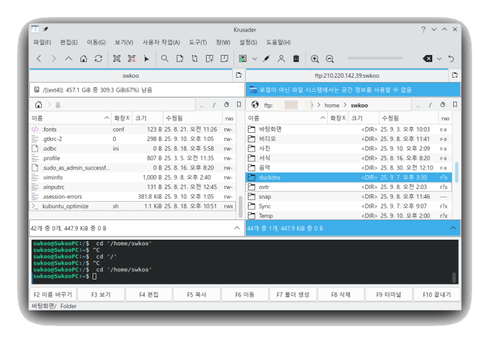Select the .profile file in the left panel
490x344 pixels.
pos(132,158)
